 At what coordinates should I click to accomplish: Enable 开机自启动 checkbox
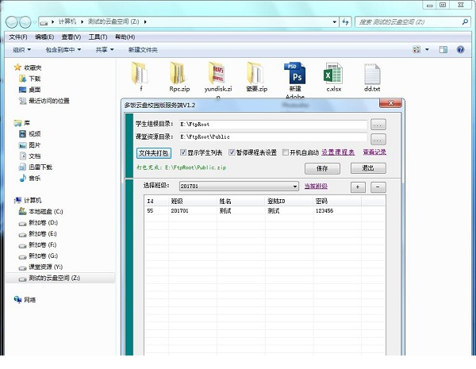(x=286, y=152)
